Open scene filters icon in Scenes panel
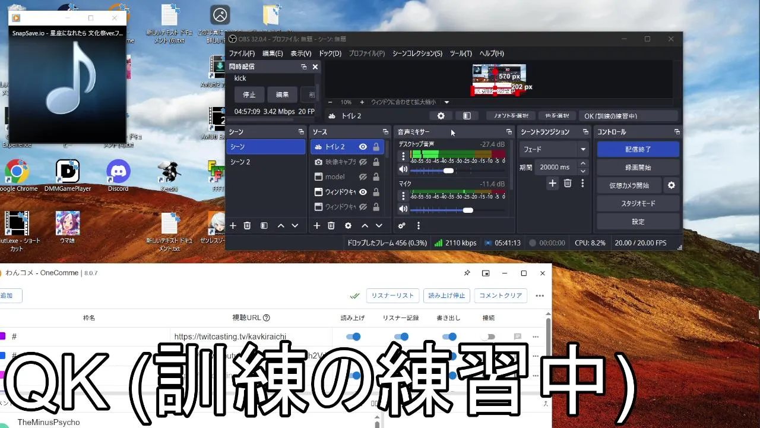 [264, 226]
